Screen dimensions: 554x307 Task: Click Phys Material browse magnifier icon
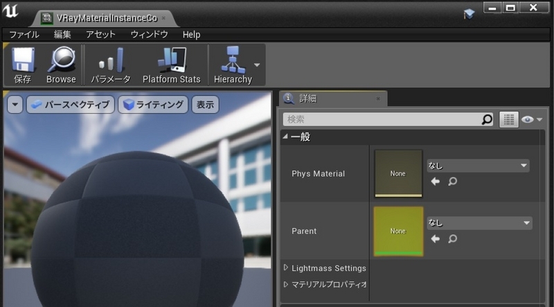453,182
